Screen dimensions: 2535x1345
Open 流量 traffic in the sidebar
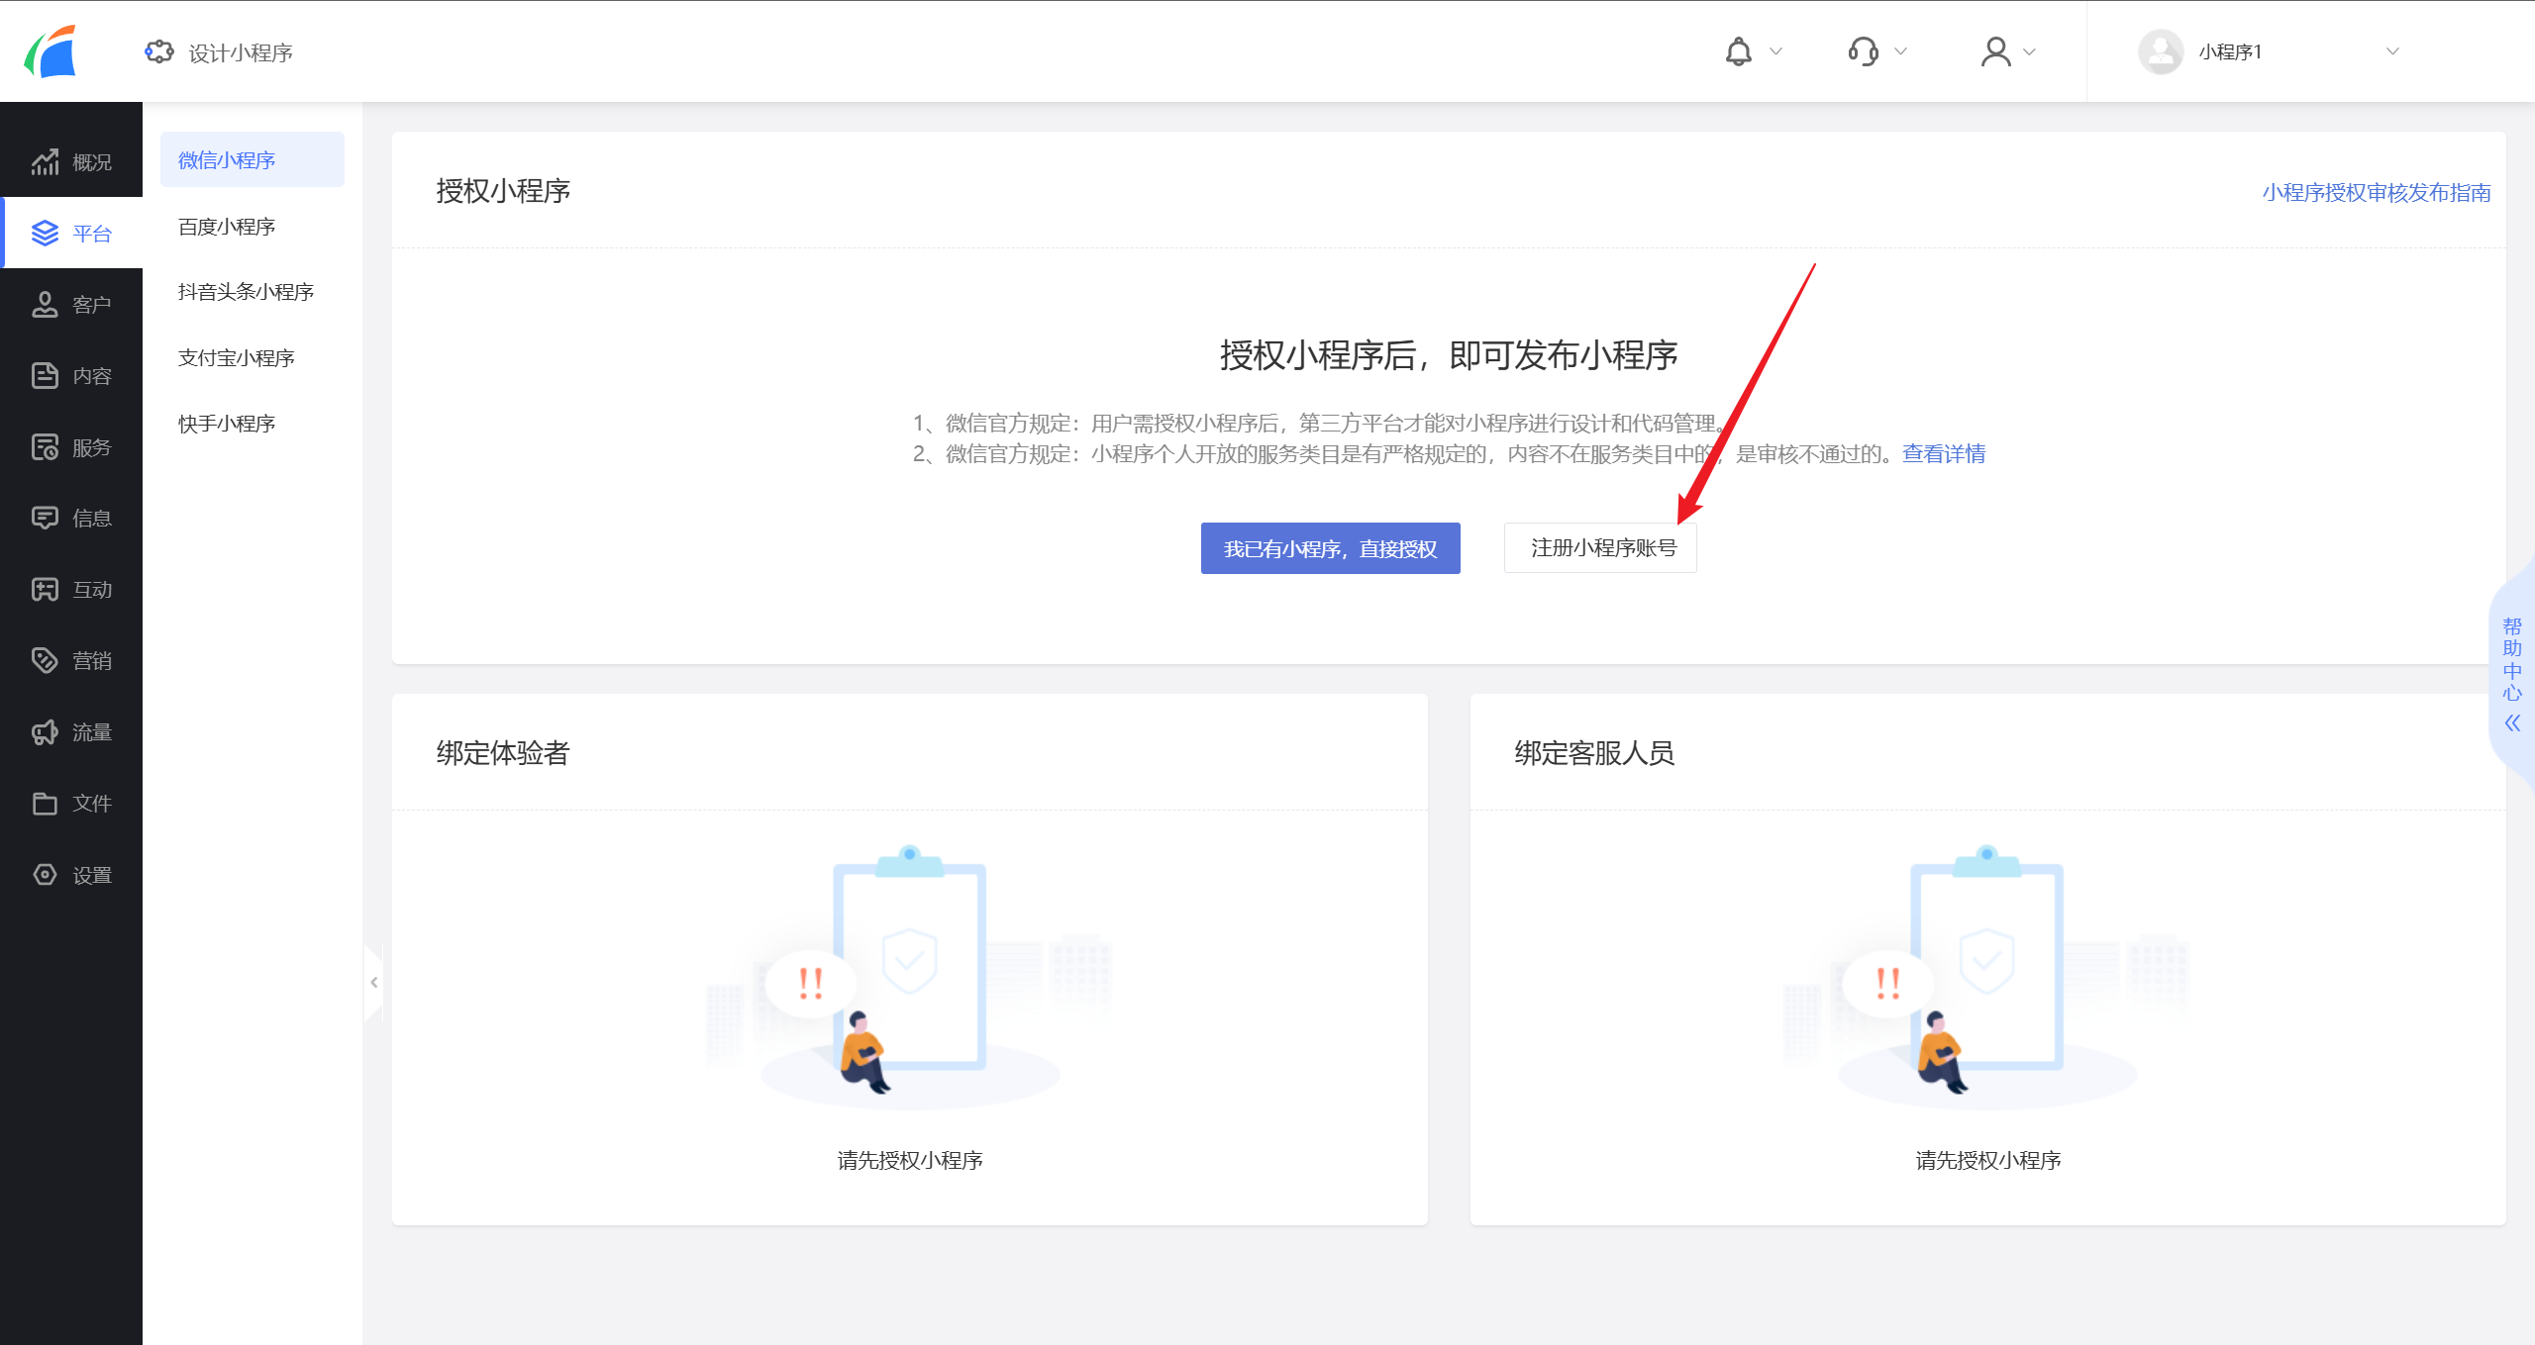[71, 732]
